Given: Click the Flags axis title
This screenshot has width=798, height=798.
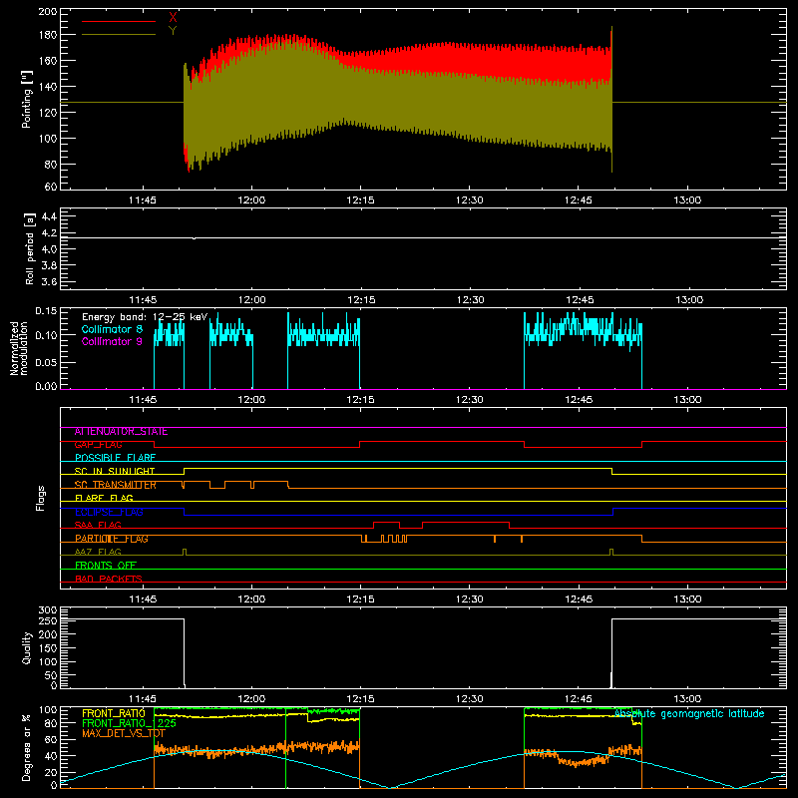Looking at the screenshot, I should [x=40, y=498].
